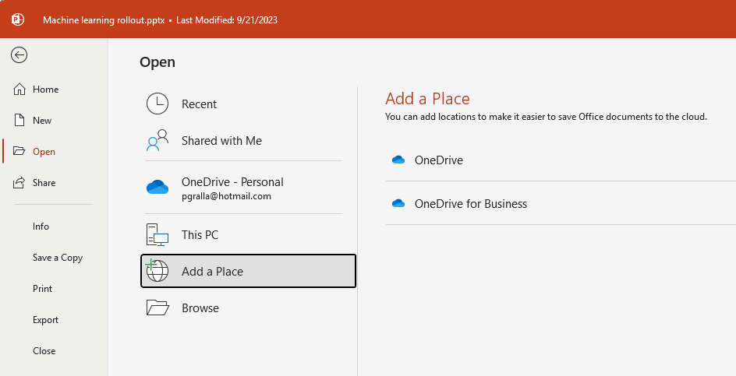The image size is (736, 376).
Task: Click the Home house icon
Action: (x=19, y=89)
